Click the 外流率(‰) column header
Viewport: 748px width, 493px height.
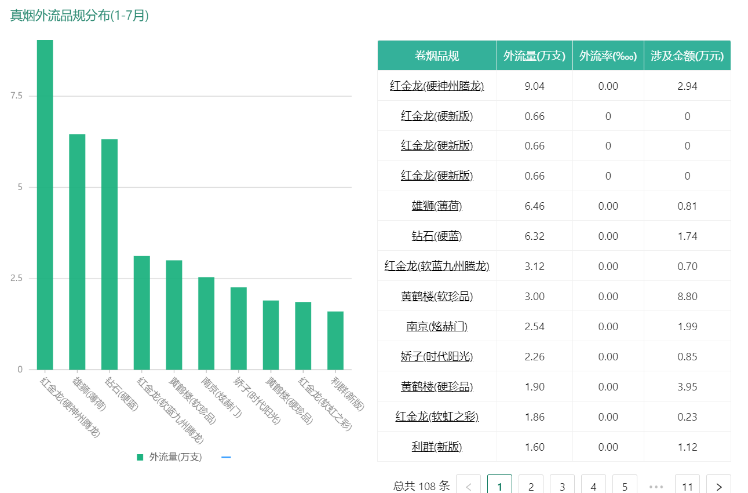(608, 56)
